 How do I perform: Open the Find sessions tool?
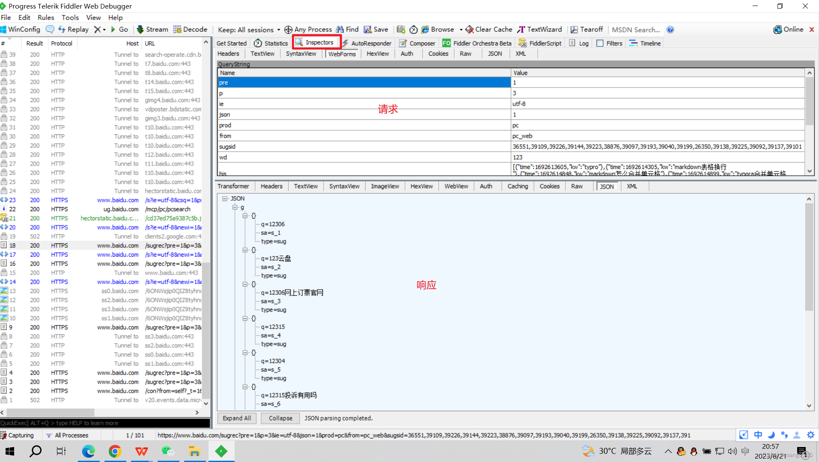(347, 30)
